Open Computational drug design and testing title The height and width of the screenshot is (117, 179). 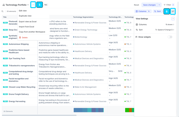[21, 73]
